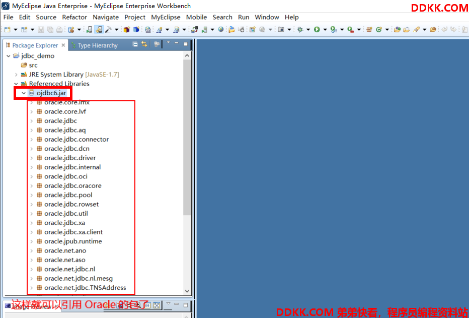This screenshot has height=318, width=469.
Task: Expand the oracle.jdbc.pool package
Action: point(31,195)
